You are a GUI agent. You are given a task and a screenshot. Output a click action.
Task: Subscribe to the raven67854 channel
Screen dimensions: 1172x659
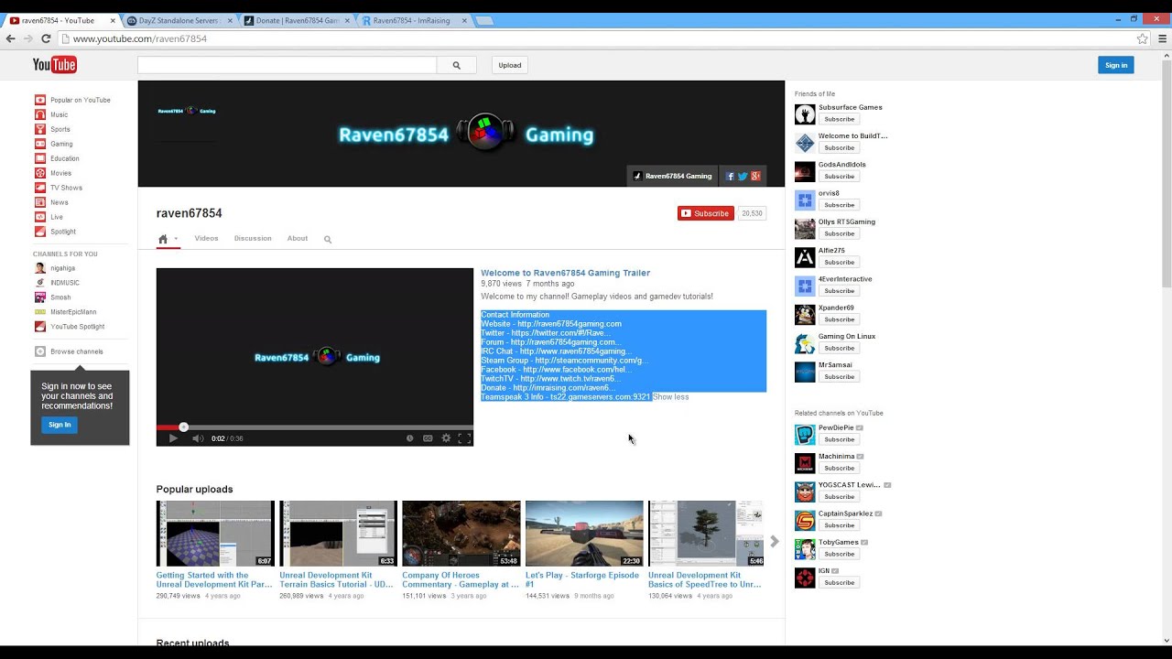[x=706, y=213]
